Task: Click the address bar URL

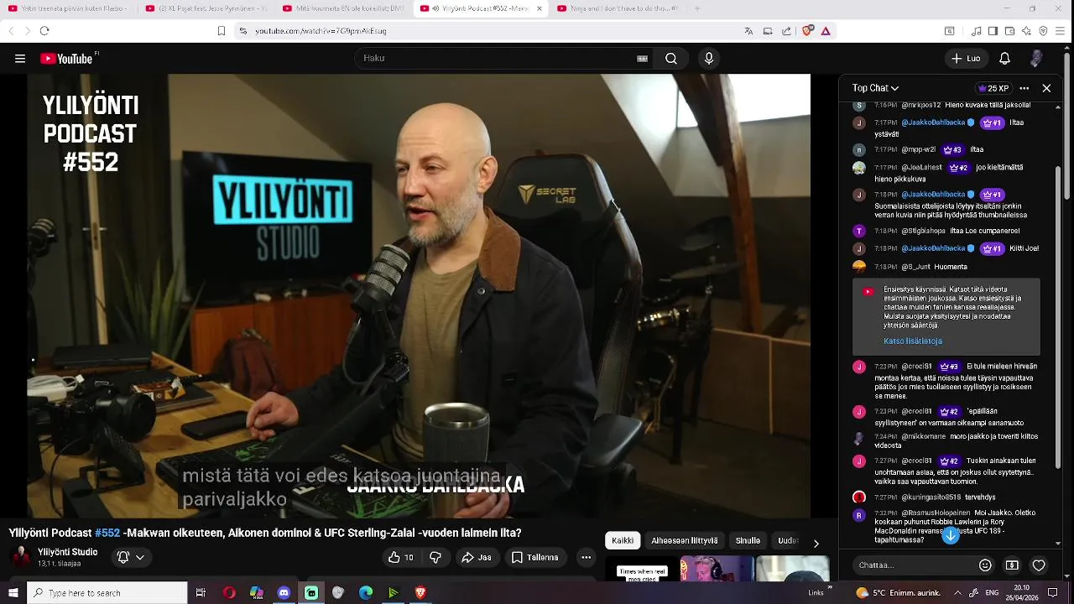Action: (x=321, y=31)
